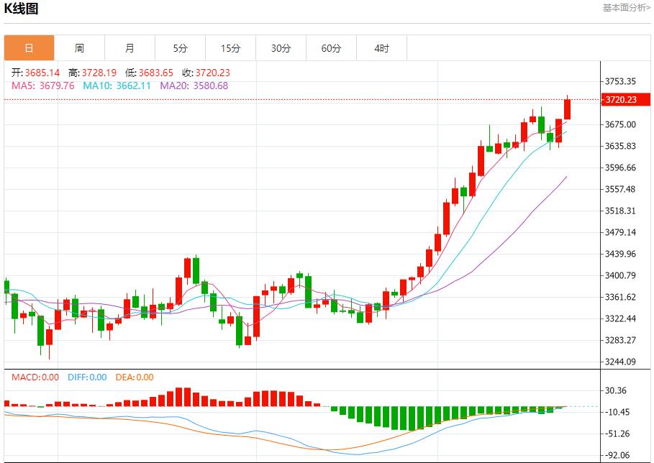Select the 周 weekly chart tab

(79, 48)
